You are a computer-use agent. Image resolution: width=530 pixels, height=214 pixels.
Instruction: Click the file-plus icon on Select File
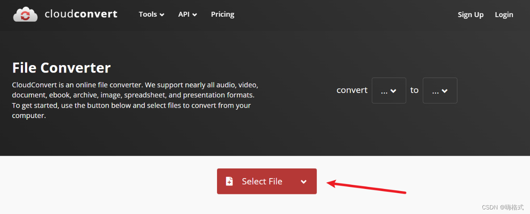pos(229,181)
